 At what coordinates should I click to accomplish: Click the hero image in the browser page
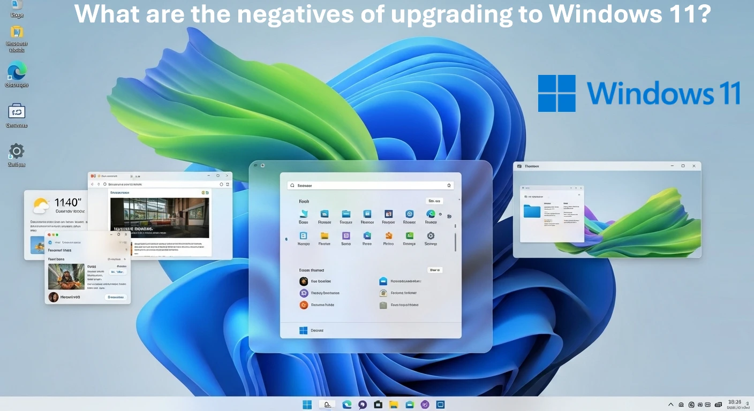[160, 218]
